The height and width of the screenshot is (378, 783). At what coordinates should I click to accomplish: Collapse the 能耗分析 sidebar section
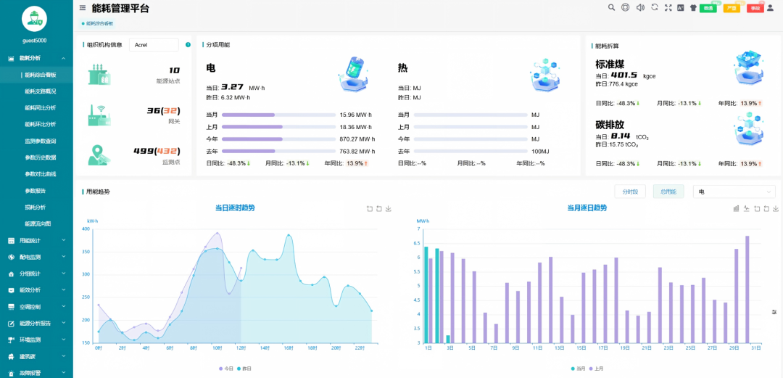click(36, 59)
